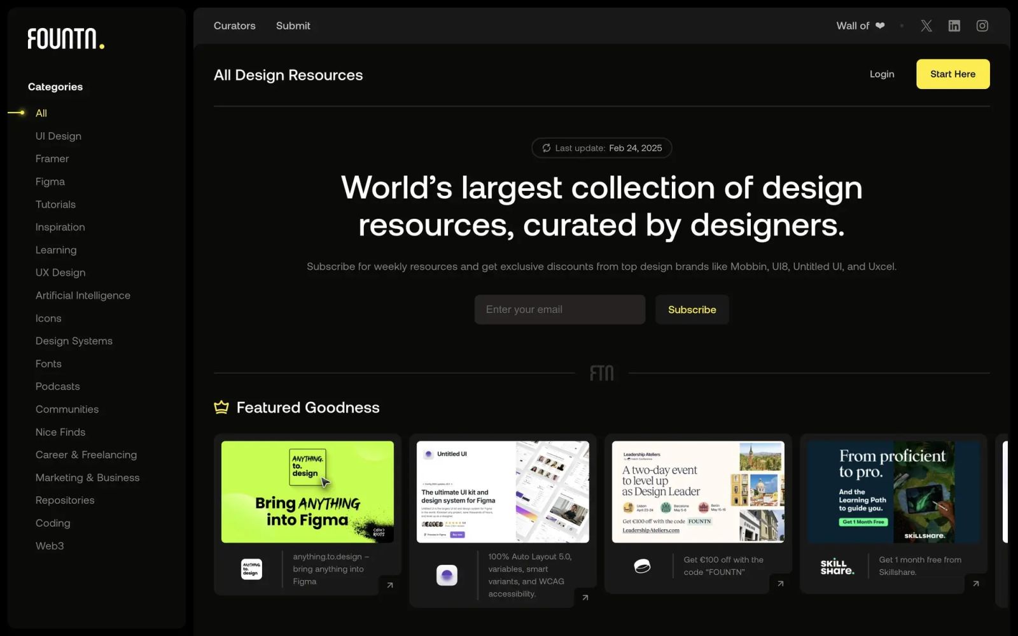
Task: Open the Untitled UI kit thumbnail
Action: tap(503, 492)
